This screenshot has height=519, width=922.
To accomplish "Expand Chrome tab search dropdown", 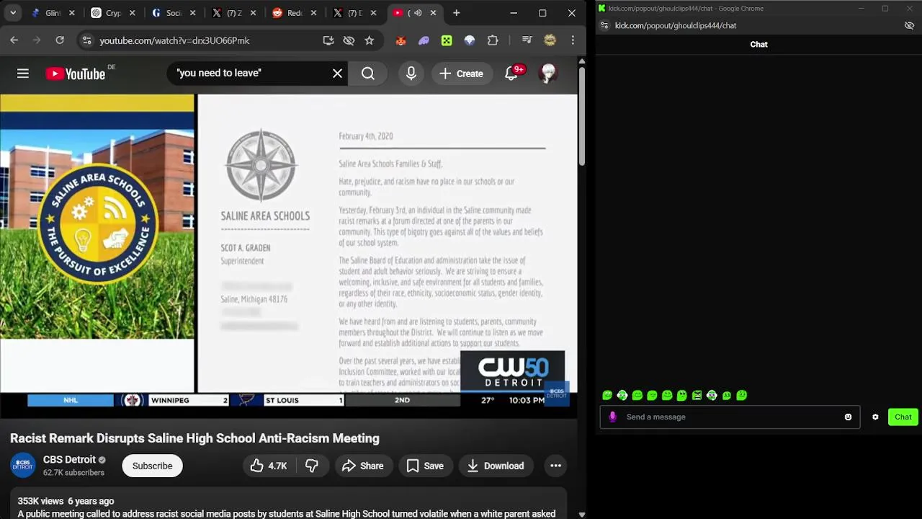I will pyautogui.click(x=13, y=13).
